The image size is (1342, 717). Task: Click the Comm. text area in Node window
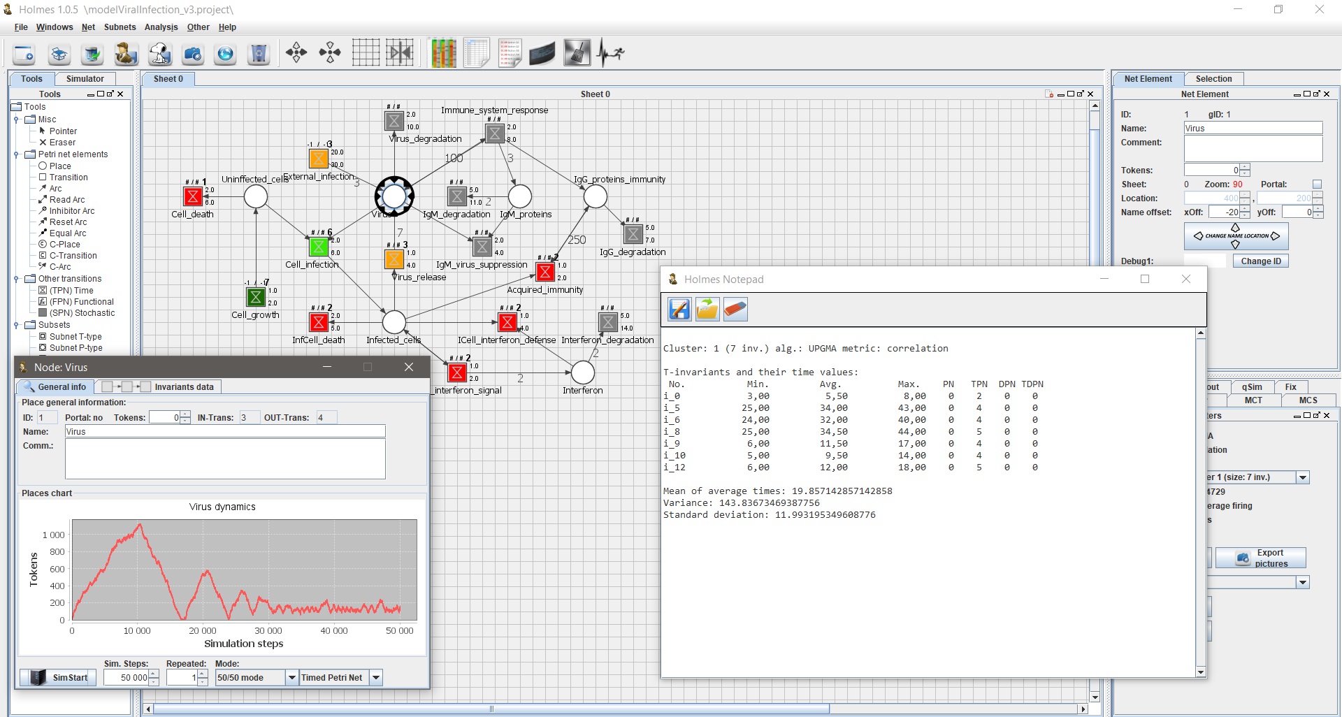[225, 458]
